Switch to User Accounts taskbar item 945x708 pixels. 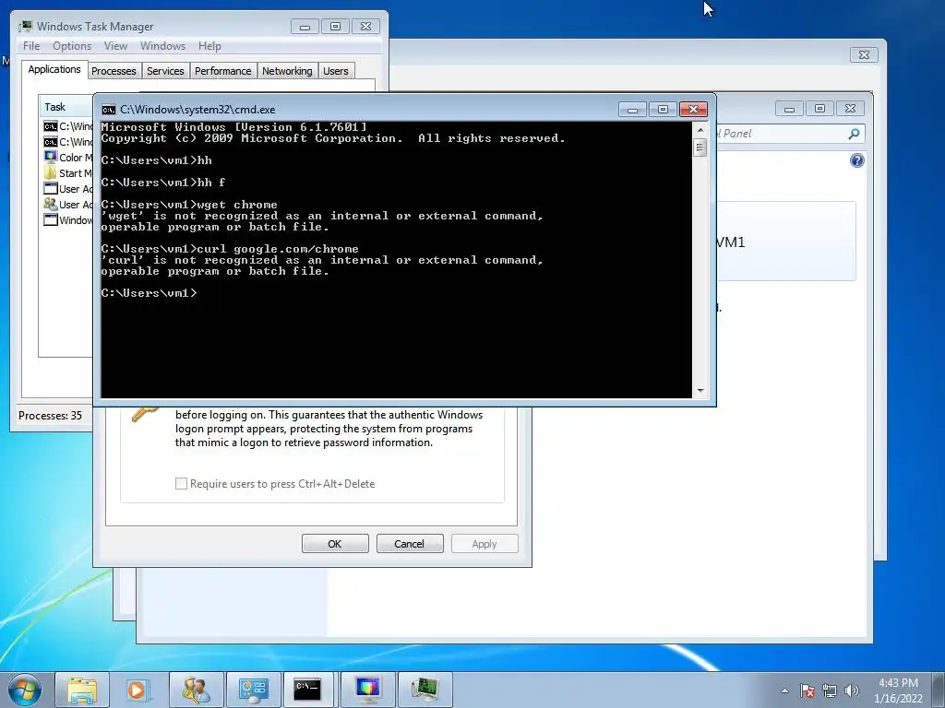click(x=196, y=690)
